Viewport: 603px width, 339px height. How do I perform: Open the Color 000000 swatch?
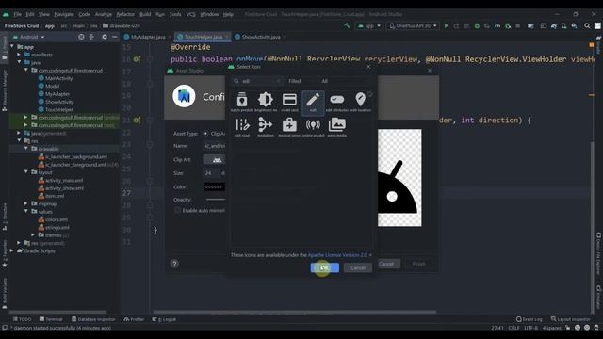pyautogui.click(x=214, y=186)
